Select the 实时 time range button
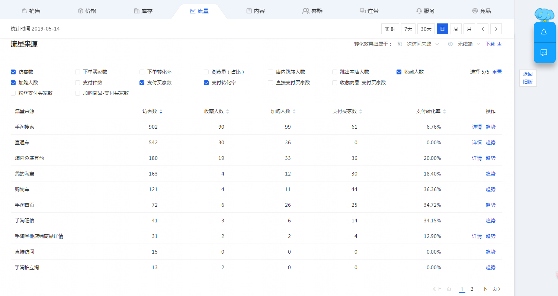 [390, 29]
